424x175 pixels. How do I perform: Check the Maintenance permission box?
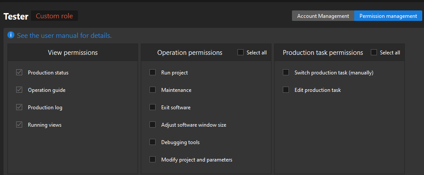(153, 90)
